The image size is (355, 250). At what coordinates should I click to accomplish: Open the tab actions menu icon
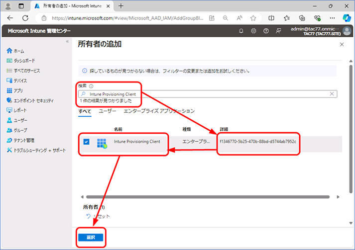(x=21, y=6)
